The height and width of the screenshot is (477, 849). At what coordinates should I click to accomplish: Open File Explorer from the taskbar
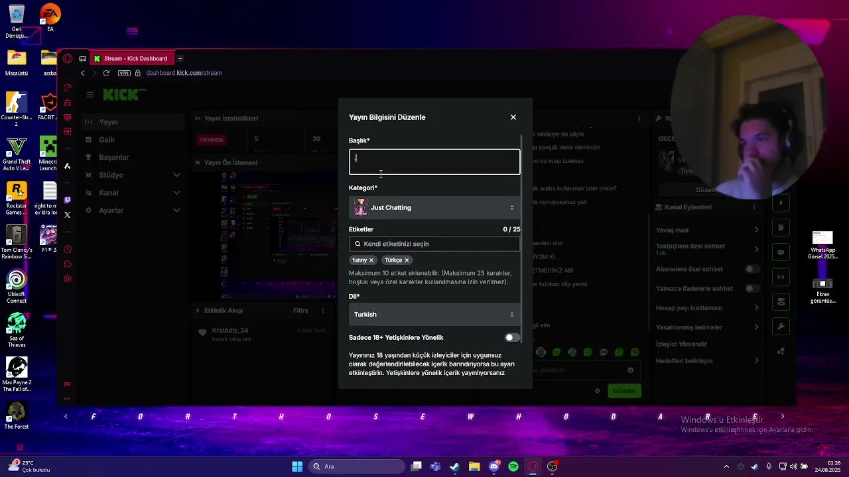point(474,466)
